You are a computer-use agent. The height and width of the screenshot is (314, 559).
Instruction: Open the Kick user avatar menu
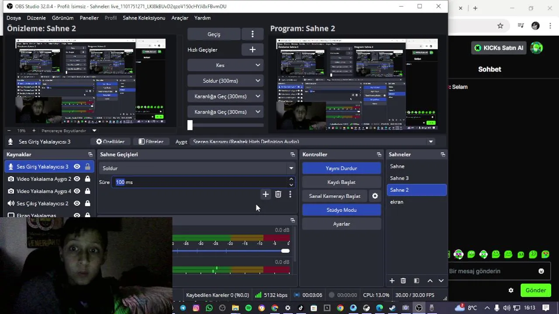coord(536,48)
